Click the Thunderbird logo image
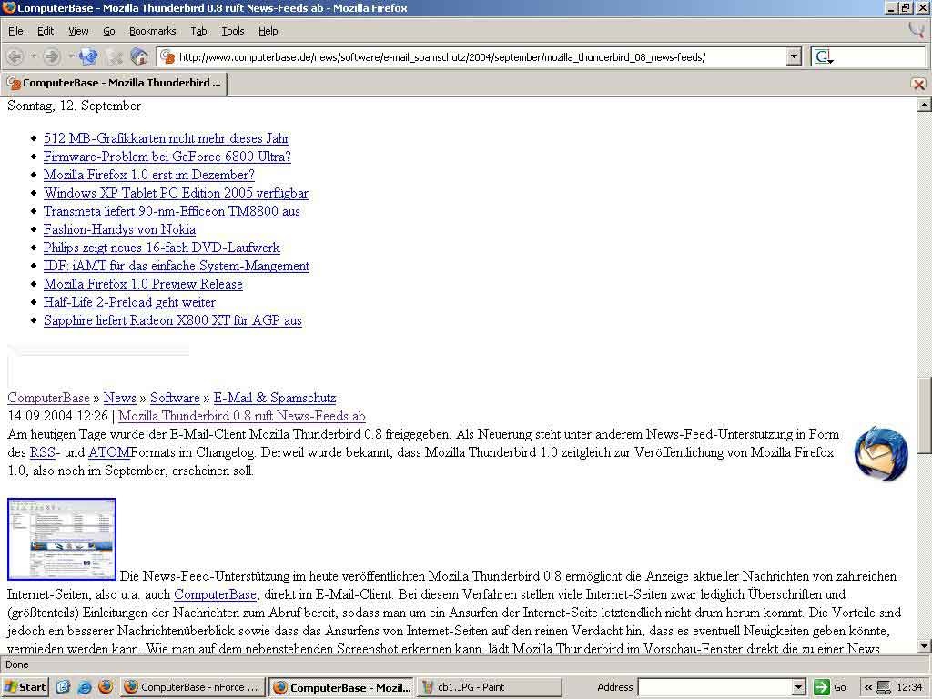The width and height of the screenshot is (932, 699). tap(881, 453)
